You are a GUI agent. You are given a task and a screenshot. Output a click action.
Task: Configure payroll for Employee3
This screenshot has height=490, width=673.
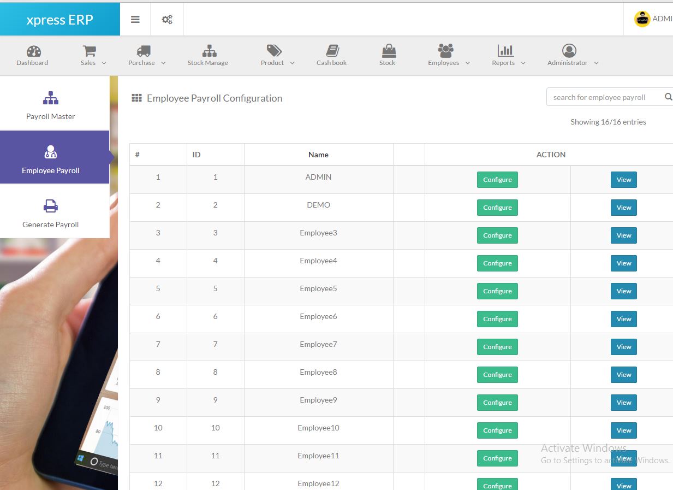497,235
